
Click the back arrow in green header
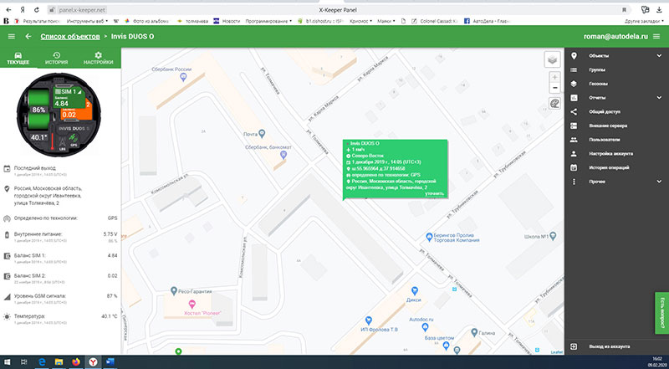coord(28,36)
